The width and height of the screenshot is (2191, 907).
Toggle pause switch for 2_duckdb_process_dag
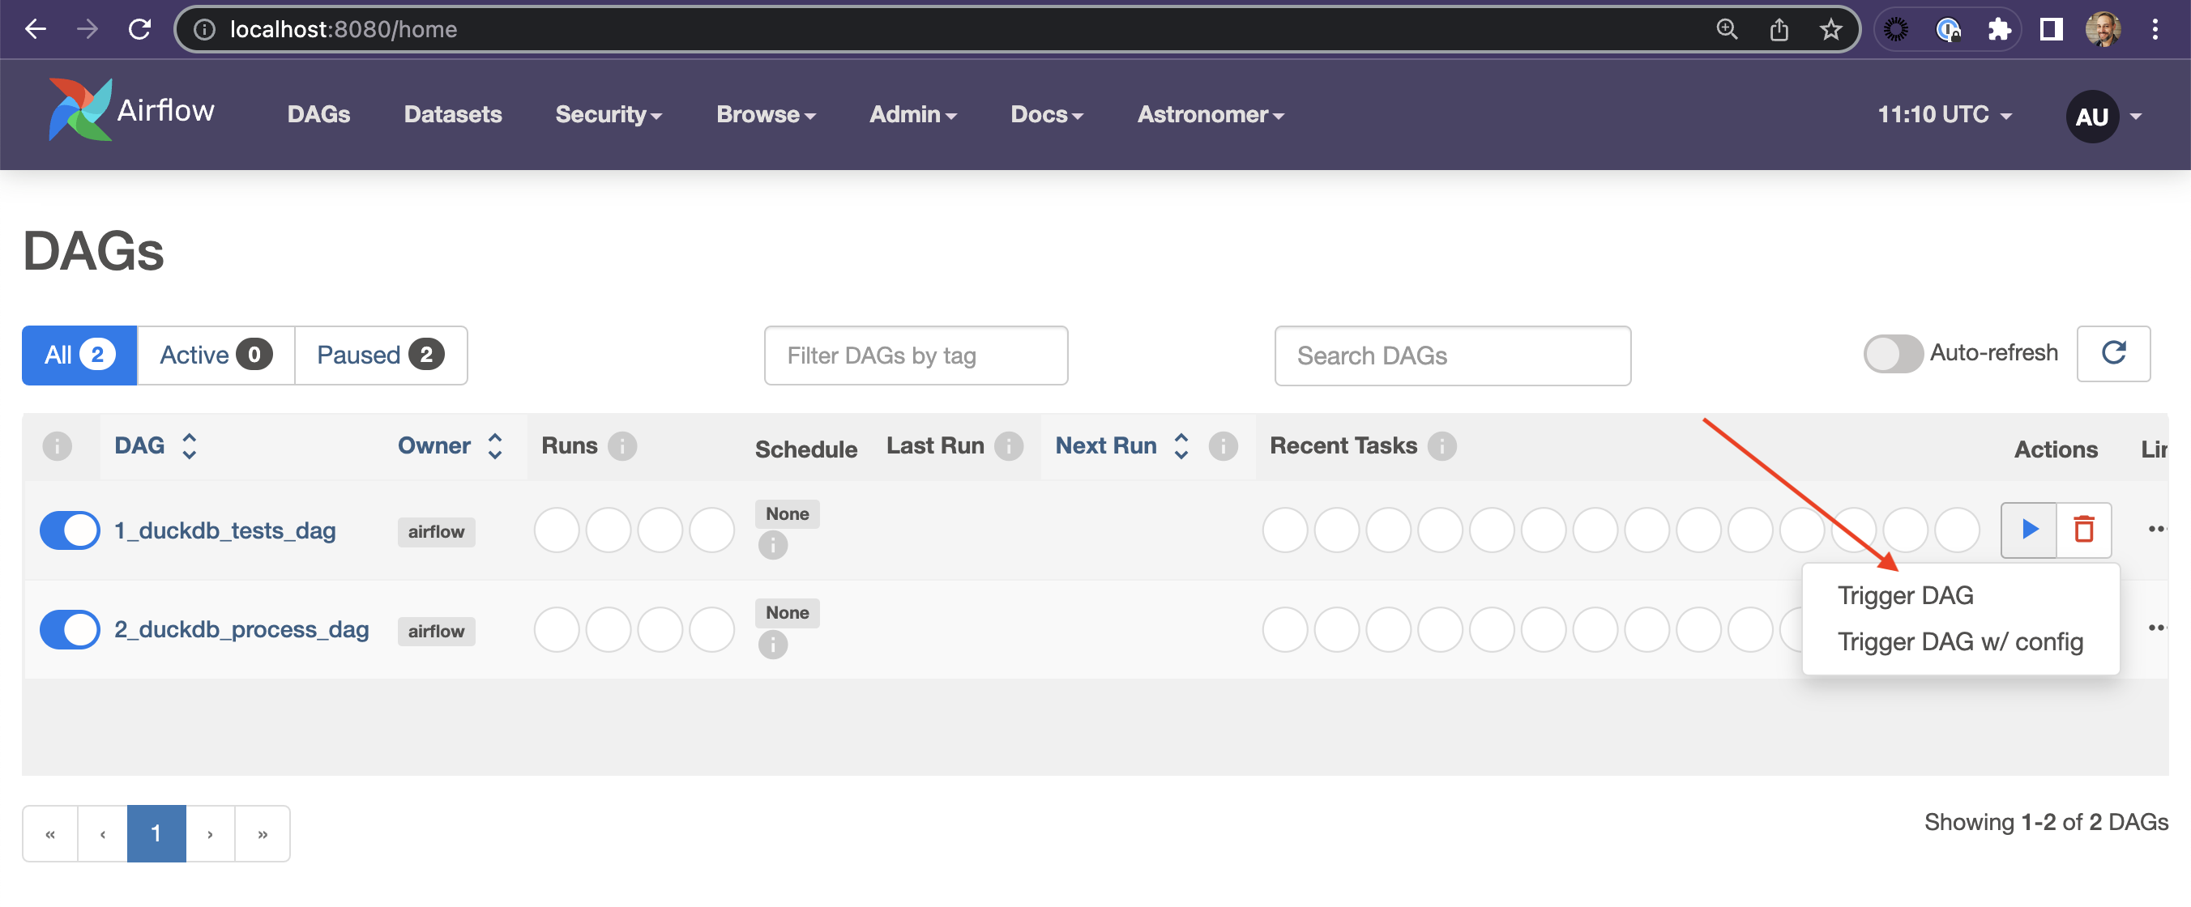70,629
